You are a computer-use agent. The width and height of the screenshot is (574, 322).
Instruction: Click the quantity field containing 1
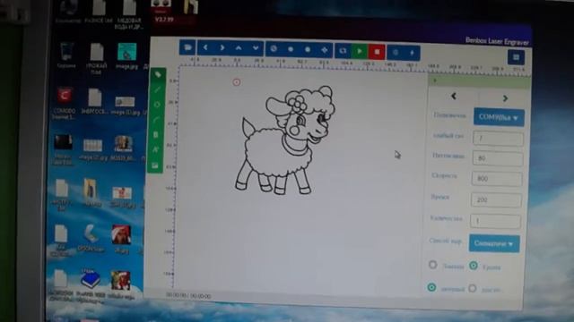pyautogui.click(x=495, y=221)
